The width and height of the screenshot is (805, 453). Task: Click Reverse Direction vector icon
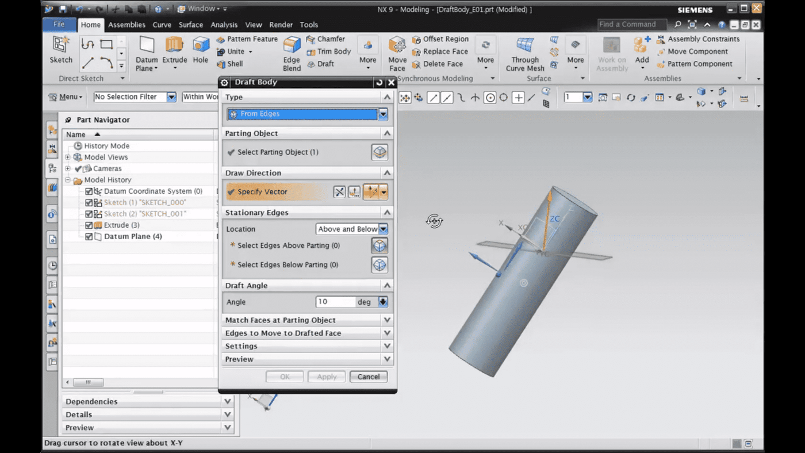click(340, 192)
